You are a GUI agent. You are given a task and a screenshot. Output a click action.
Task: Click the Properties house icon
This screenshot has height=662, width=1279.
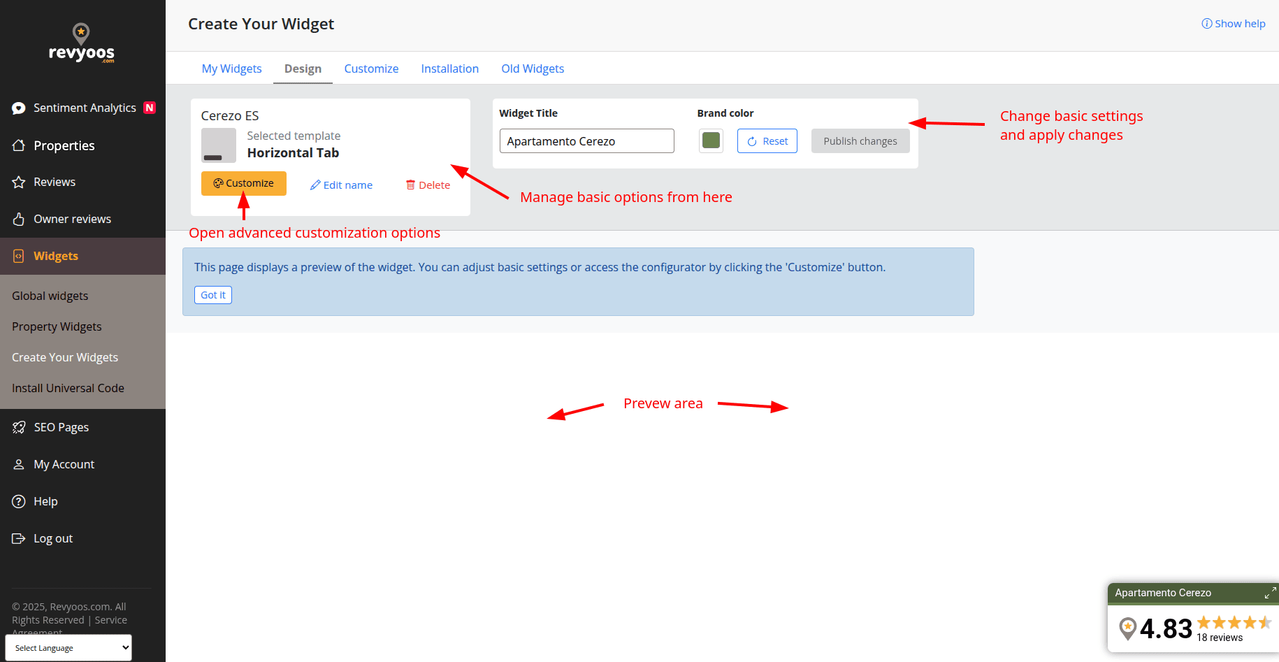[19, 145]
